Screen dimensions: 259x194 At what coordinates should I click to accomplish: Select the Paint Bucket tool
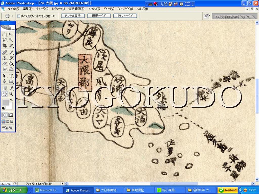coord(11,63)
